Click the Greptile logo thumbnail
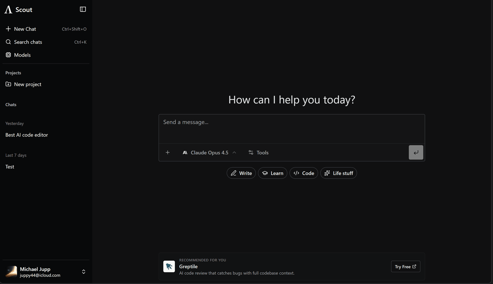 click(x=169, y=267)
